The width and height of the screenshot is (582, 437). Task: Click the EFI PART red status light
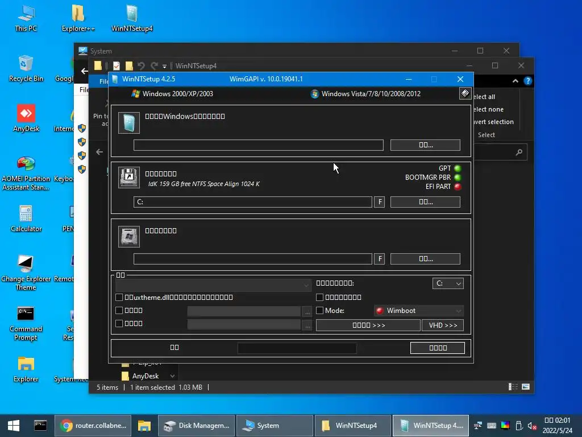[x=458, y=187]
